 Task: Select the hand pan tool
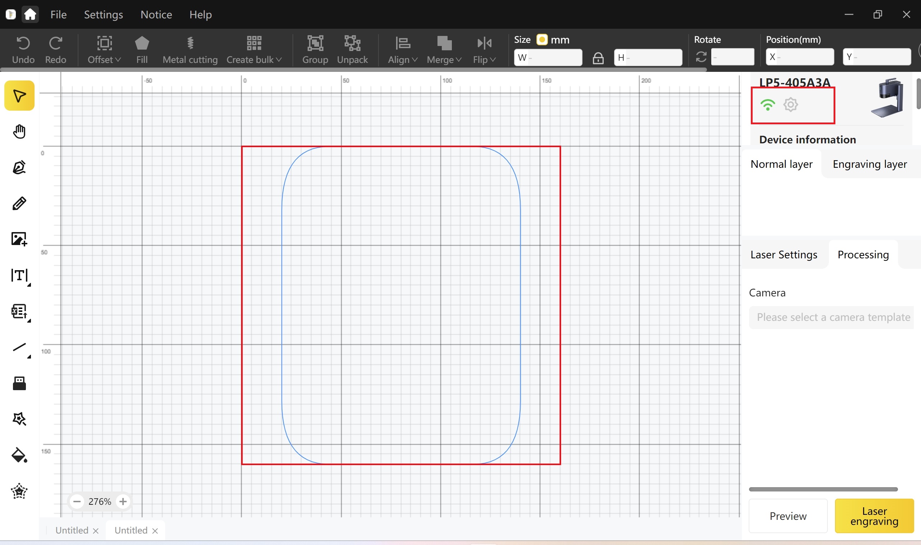tap(19, 131)
